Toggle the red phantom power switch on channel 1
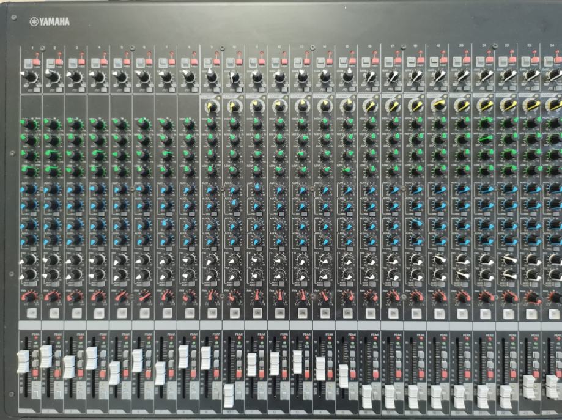Image resolution: width=562 pixels, height=420 pixels. [x=37, y=62]
